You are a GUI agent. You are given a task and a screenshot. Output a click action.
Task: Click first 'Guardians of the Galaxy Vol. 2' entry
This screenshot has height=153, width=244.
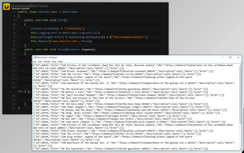pos(88,83)
